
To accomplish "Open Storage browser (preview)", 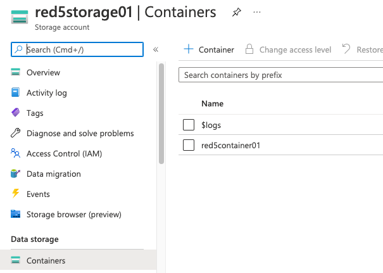I will [x=74, y=215].
